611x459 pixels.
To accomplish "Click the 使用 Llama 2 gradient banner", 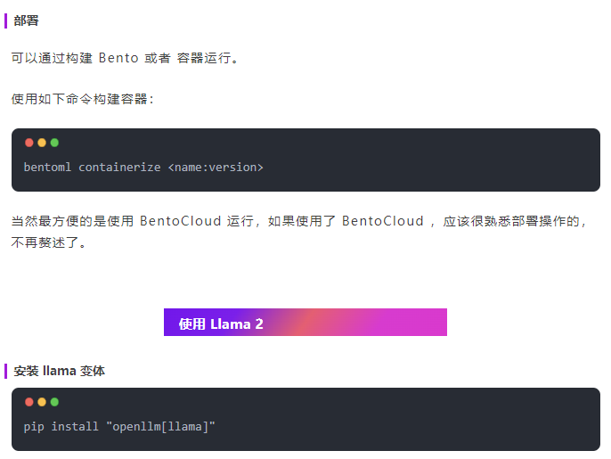I will coord(305,322).
